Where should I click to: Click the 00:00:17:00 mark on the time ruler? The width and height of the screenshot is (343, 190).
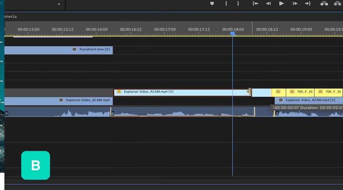(x=165, y=29)
